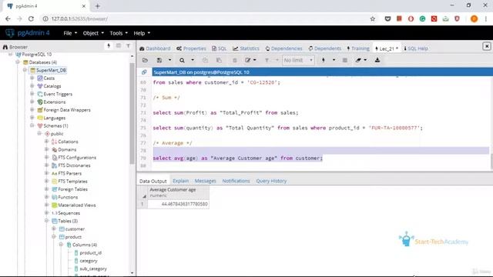The height and width of the screenshot is (277, 493).
Task: Open the No limit rows dropdown
Action: [298, 60]
